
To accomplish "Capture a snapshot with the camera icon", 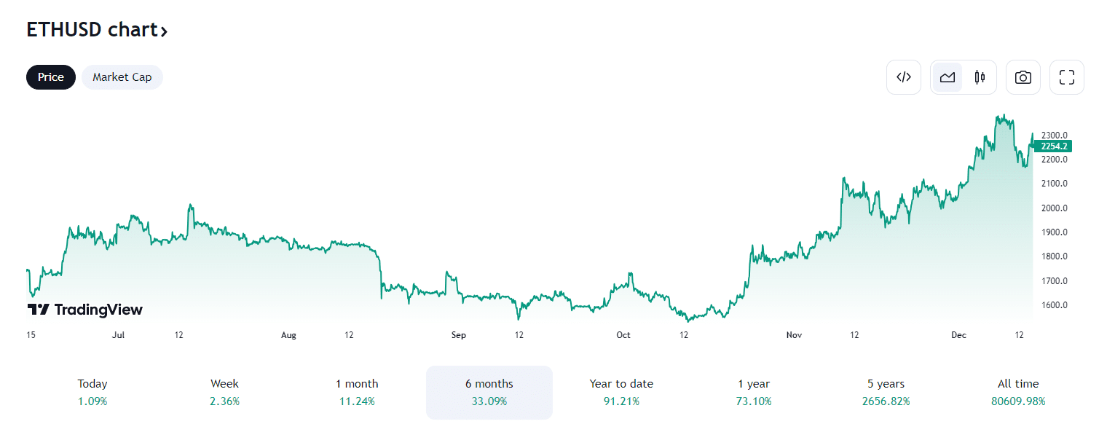I will 1023,76.
